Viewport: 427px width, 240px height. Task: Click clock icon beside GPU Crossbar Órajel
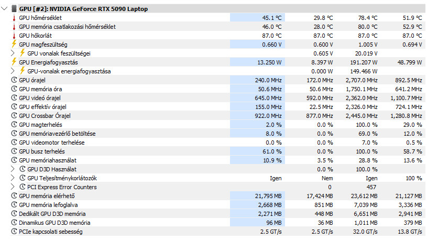coord(14,116)
